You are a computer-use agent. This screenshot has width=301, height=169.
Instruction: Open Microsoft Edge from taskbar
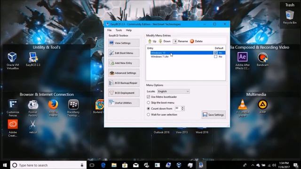click(103, 165)
